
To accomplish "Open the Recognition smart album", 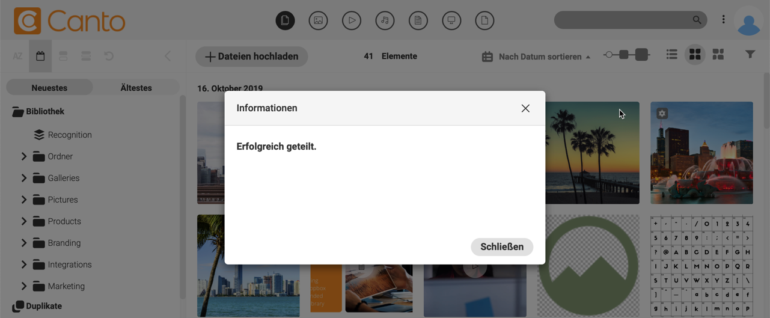I will [63, 135].
